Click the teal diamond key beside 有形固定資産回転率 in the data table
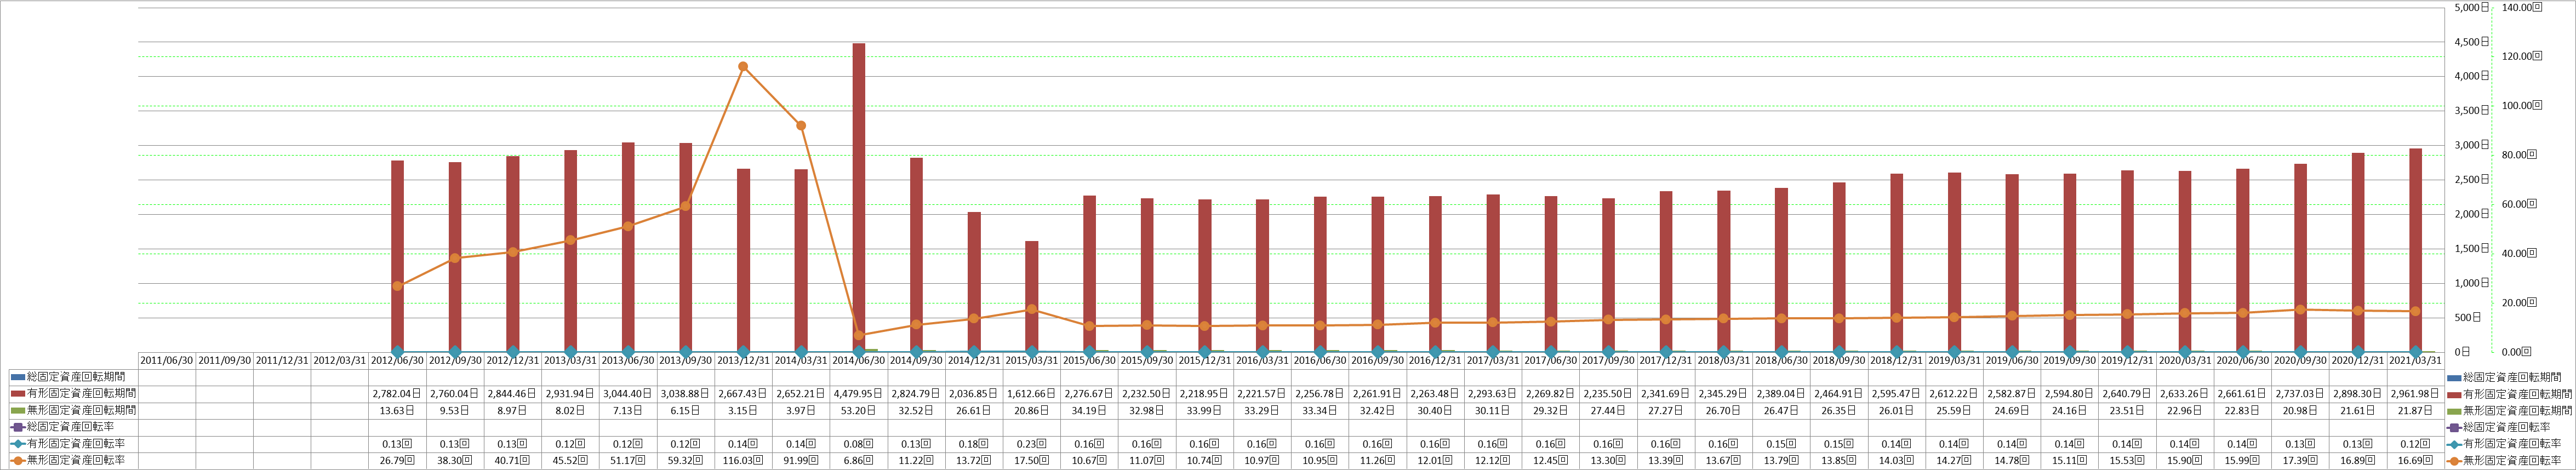Screen dimensions: 2576x470 tap(18, 444)
